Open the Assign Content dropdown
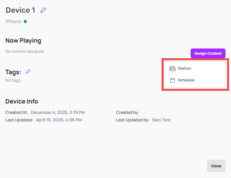The height and width of the screenshot is (178, 231). pyautogui.click(x=208, y=53)
